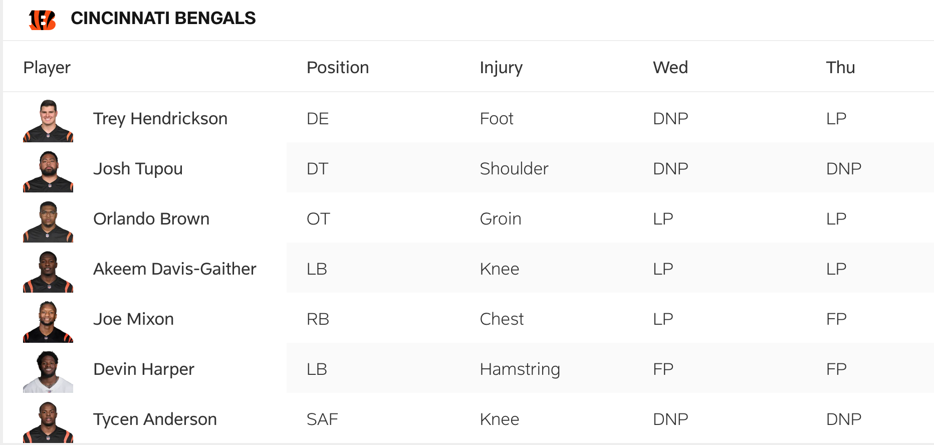Click the Player column header
Viewport: 934px width, 445px height.
coord(47,68)
